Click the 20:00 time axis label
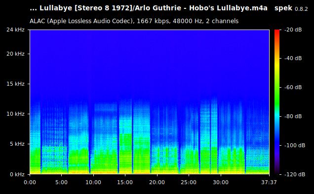The width and height of the screenshot is (314, 194). 157,182
